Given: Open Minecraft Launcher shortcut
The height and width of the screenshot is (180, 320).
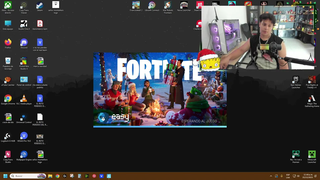Looking at the screenshot, I should [x=312, y=157].
